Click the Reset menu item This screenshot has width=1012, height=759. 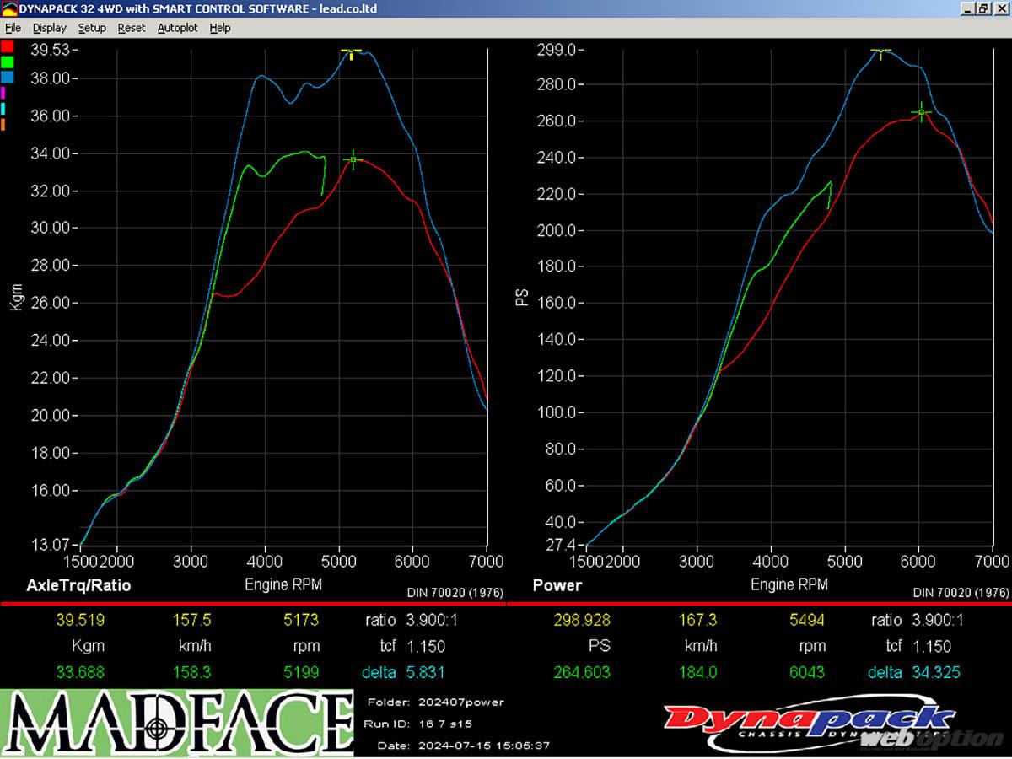pos(132,28)
